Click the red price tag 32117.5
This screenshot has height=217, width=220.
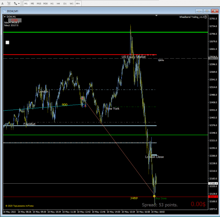[x=213, y=197]
